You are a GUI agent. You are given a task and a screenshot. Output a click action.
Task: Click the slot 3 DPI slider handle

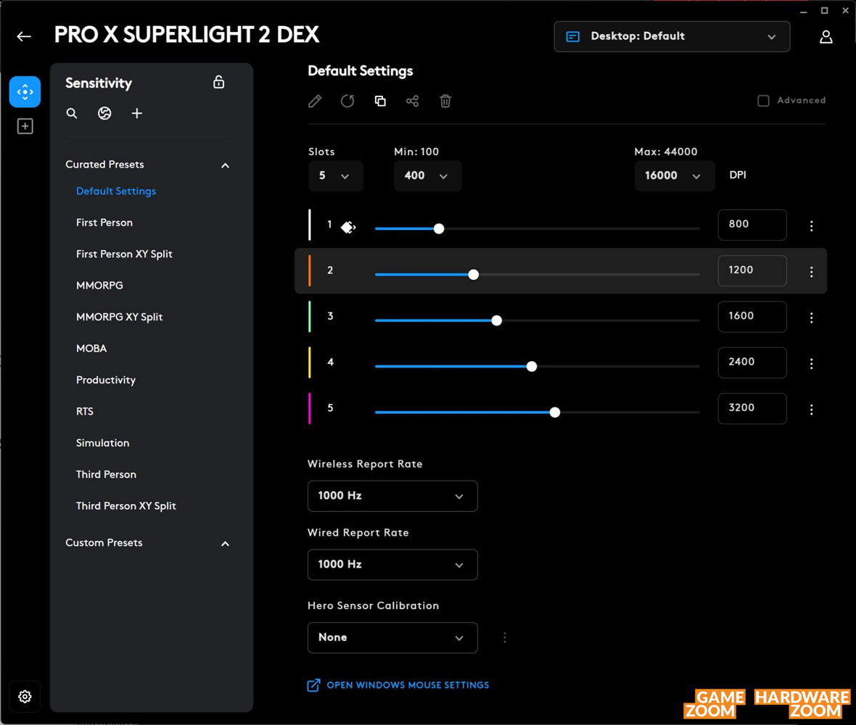[x=497, y=320]
